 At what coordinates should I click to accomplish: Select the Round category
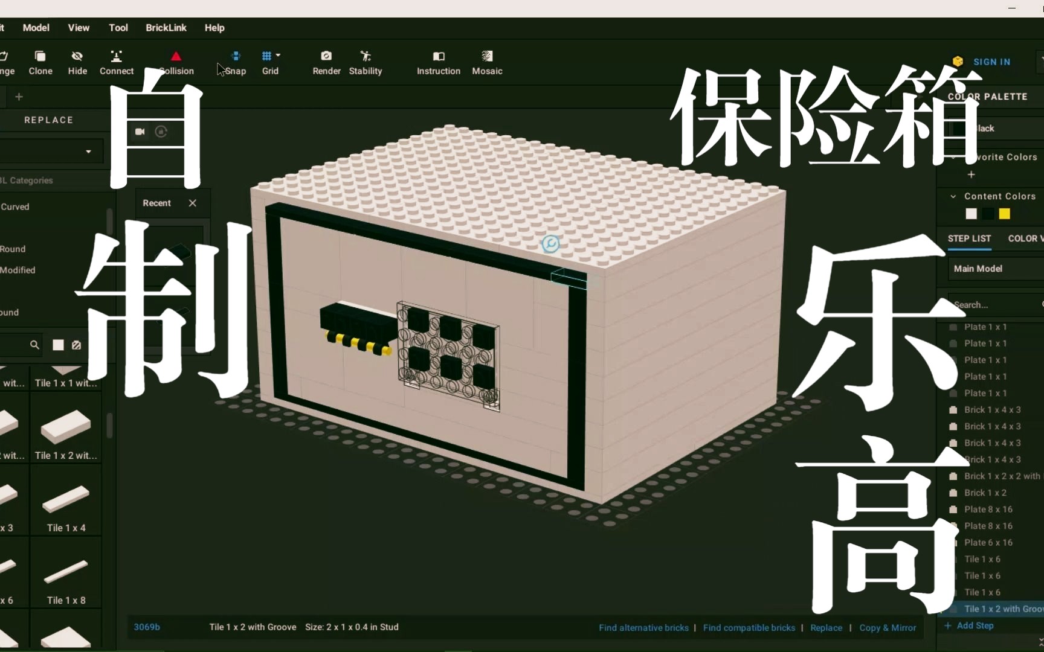[x=13, y=249]
